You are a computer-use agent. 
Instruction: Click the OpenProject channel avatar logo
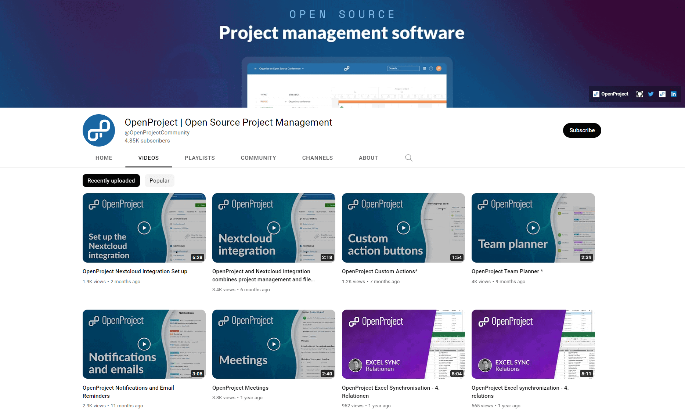(x=99, y=130)
